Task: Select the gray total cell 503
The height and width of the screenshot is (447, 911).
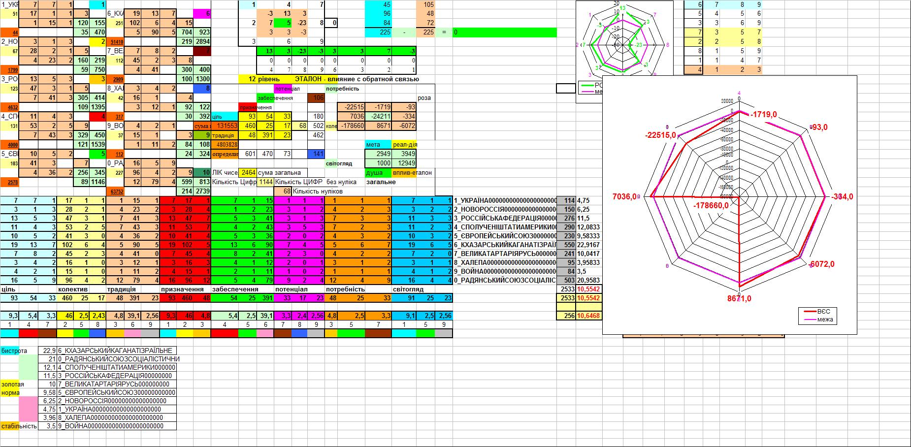Action: click(566, 280)
